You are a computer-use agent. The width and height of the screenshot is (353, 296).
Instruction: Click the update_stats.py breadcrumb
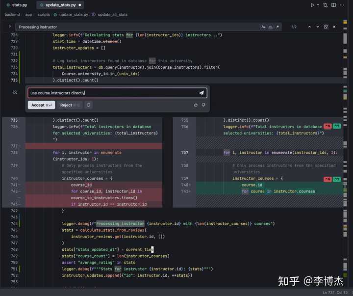coord(74,14)
